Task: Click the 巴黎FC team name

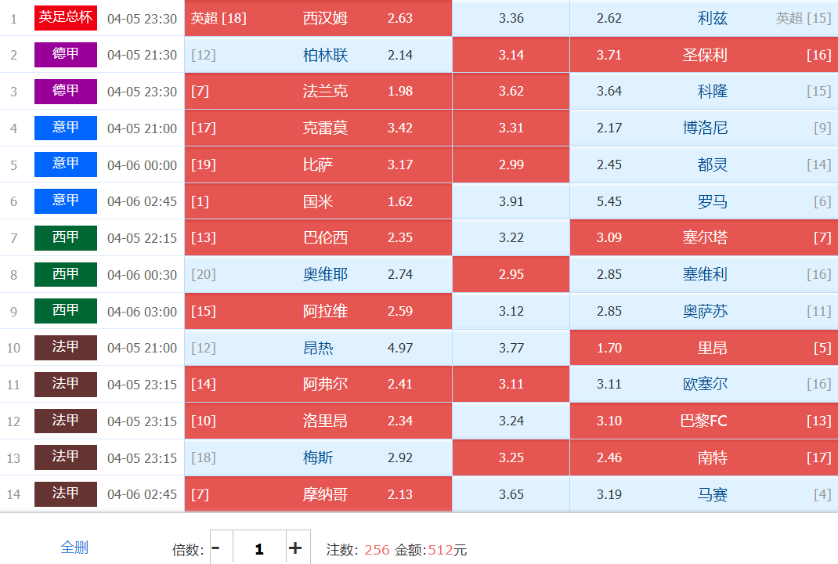Action: [703, 421]
